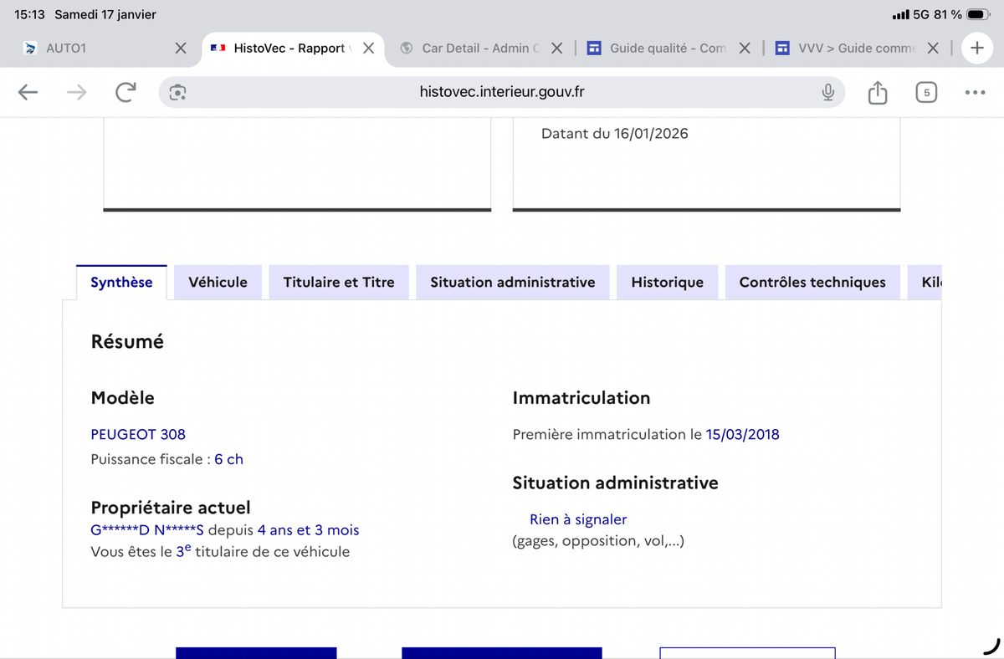Close the Car Detail - Admin tab

pos(557,48)
